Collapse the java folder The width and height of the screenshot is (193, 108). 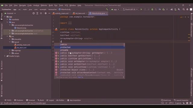(x=7, y=22)
